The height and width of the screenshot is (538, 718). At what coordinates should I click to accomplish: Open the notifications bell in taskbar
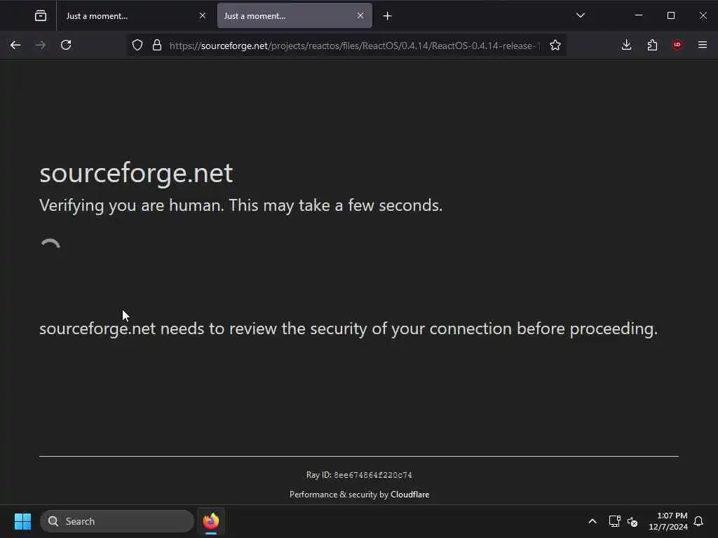pyautogui.click(x=698, y=521)
